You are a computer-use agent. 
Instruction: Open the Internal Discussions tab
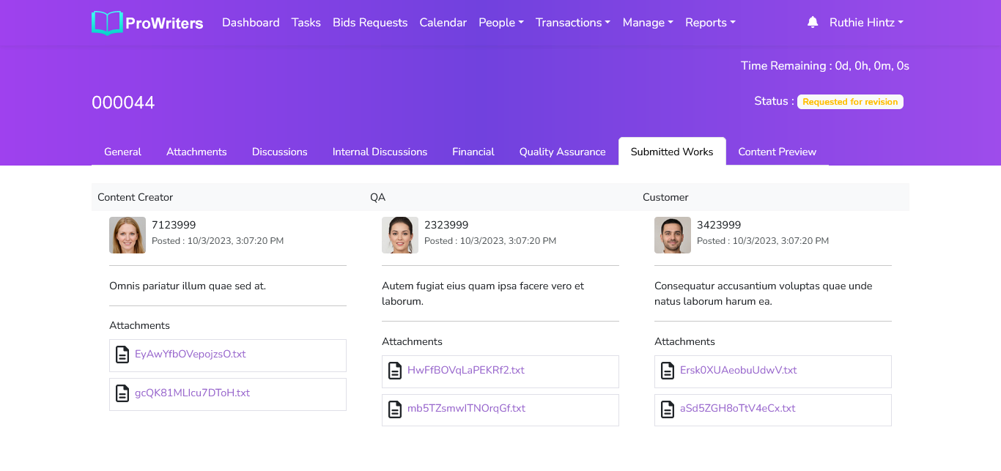(x=380, y=152)
